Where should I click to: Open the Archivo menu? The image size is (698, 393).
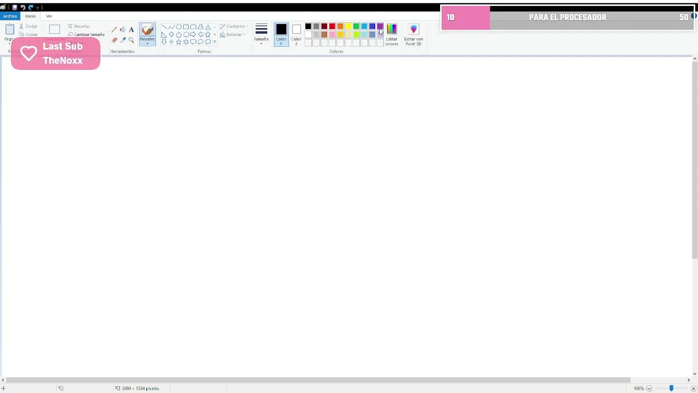coord(10,16)
